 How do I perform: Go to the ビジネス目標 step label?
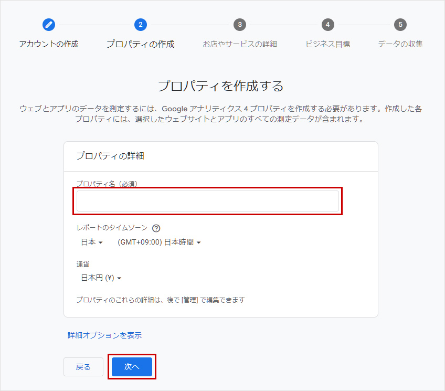pos(327,44)
